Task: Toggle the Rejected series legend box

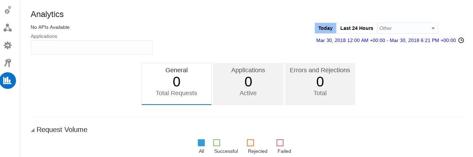Action: [x=250, y=143]
